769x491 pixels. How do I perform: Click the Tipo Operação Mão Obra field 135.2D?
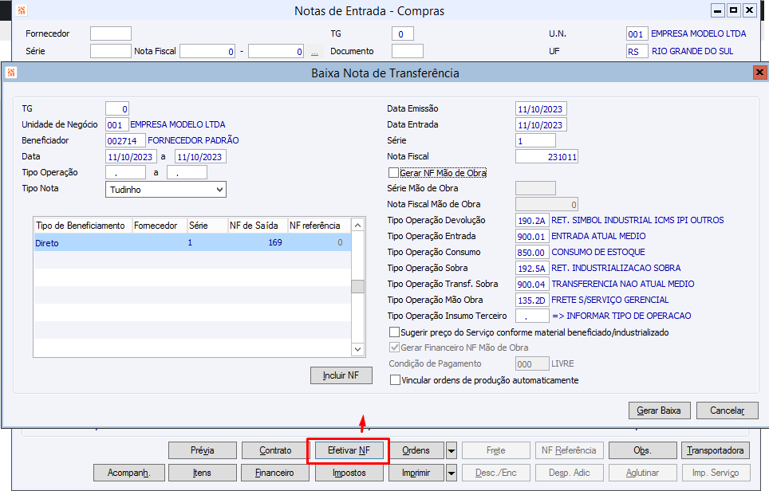click(x=532, y=300)
